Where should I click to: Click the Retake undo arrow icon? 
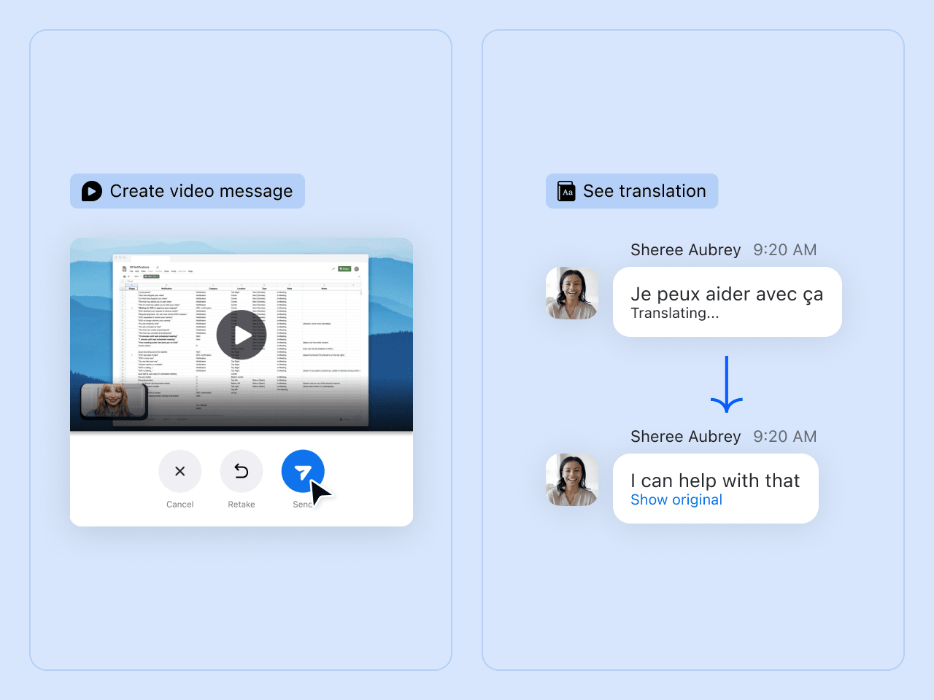click(242, 471)
